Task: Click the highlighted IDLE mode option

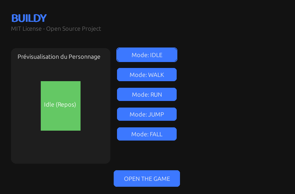Action: (147, 55)
